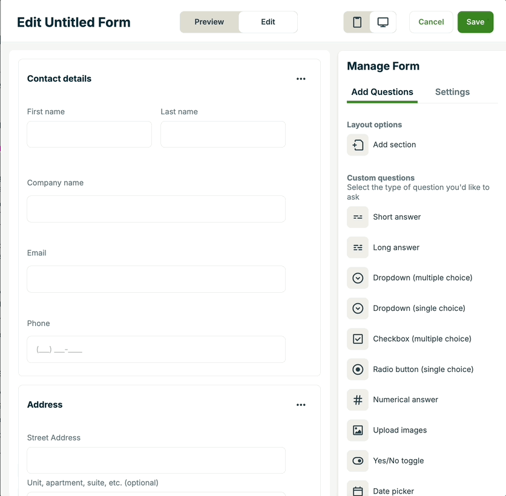This screenshot has height=496, width=506.
Task: Click the Long answer question icon
Action: (358, 247)
